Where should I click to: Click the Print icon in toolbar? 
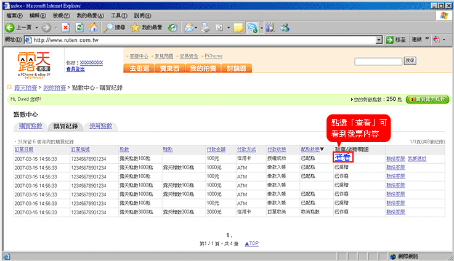coord(205,28)
